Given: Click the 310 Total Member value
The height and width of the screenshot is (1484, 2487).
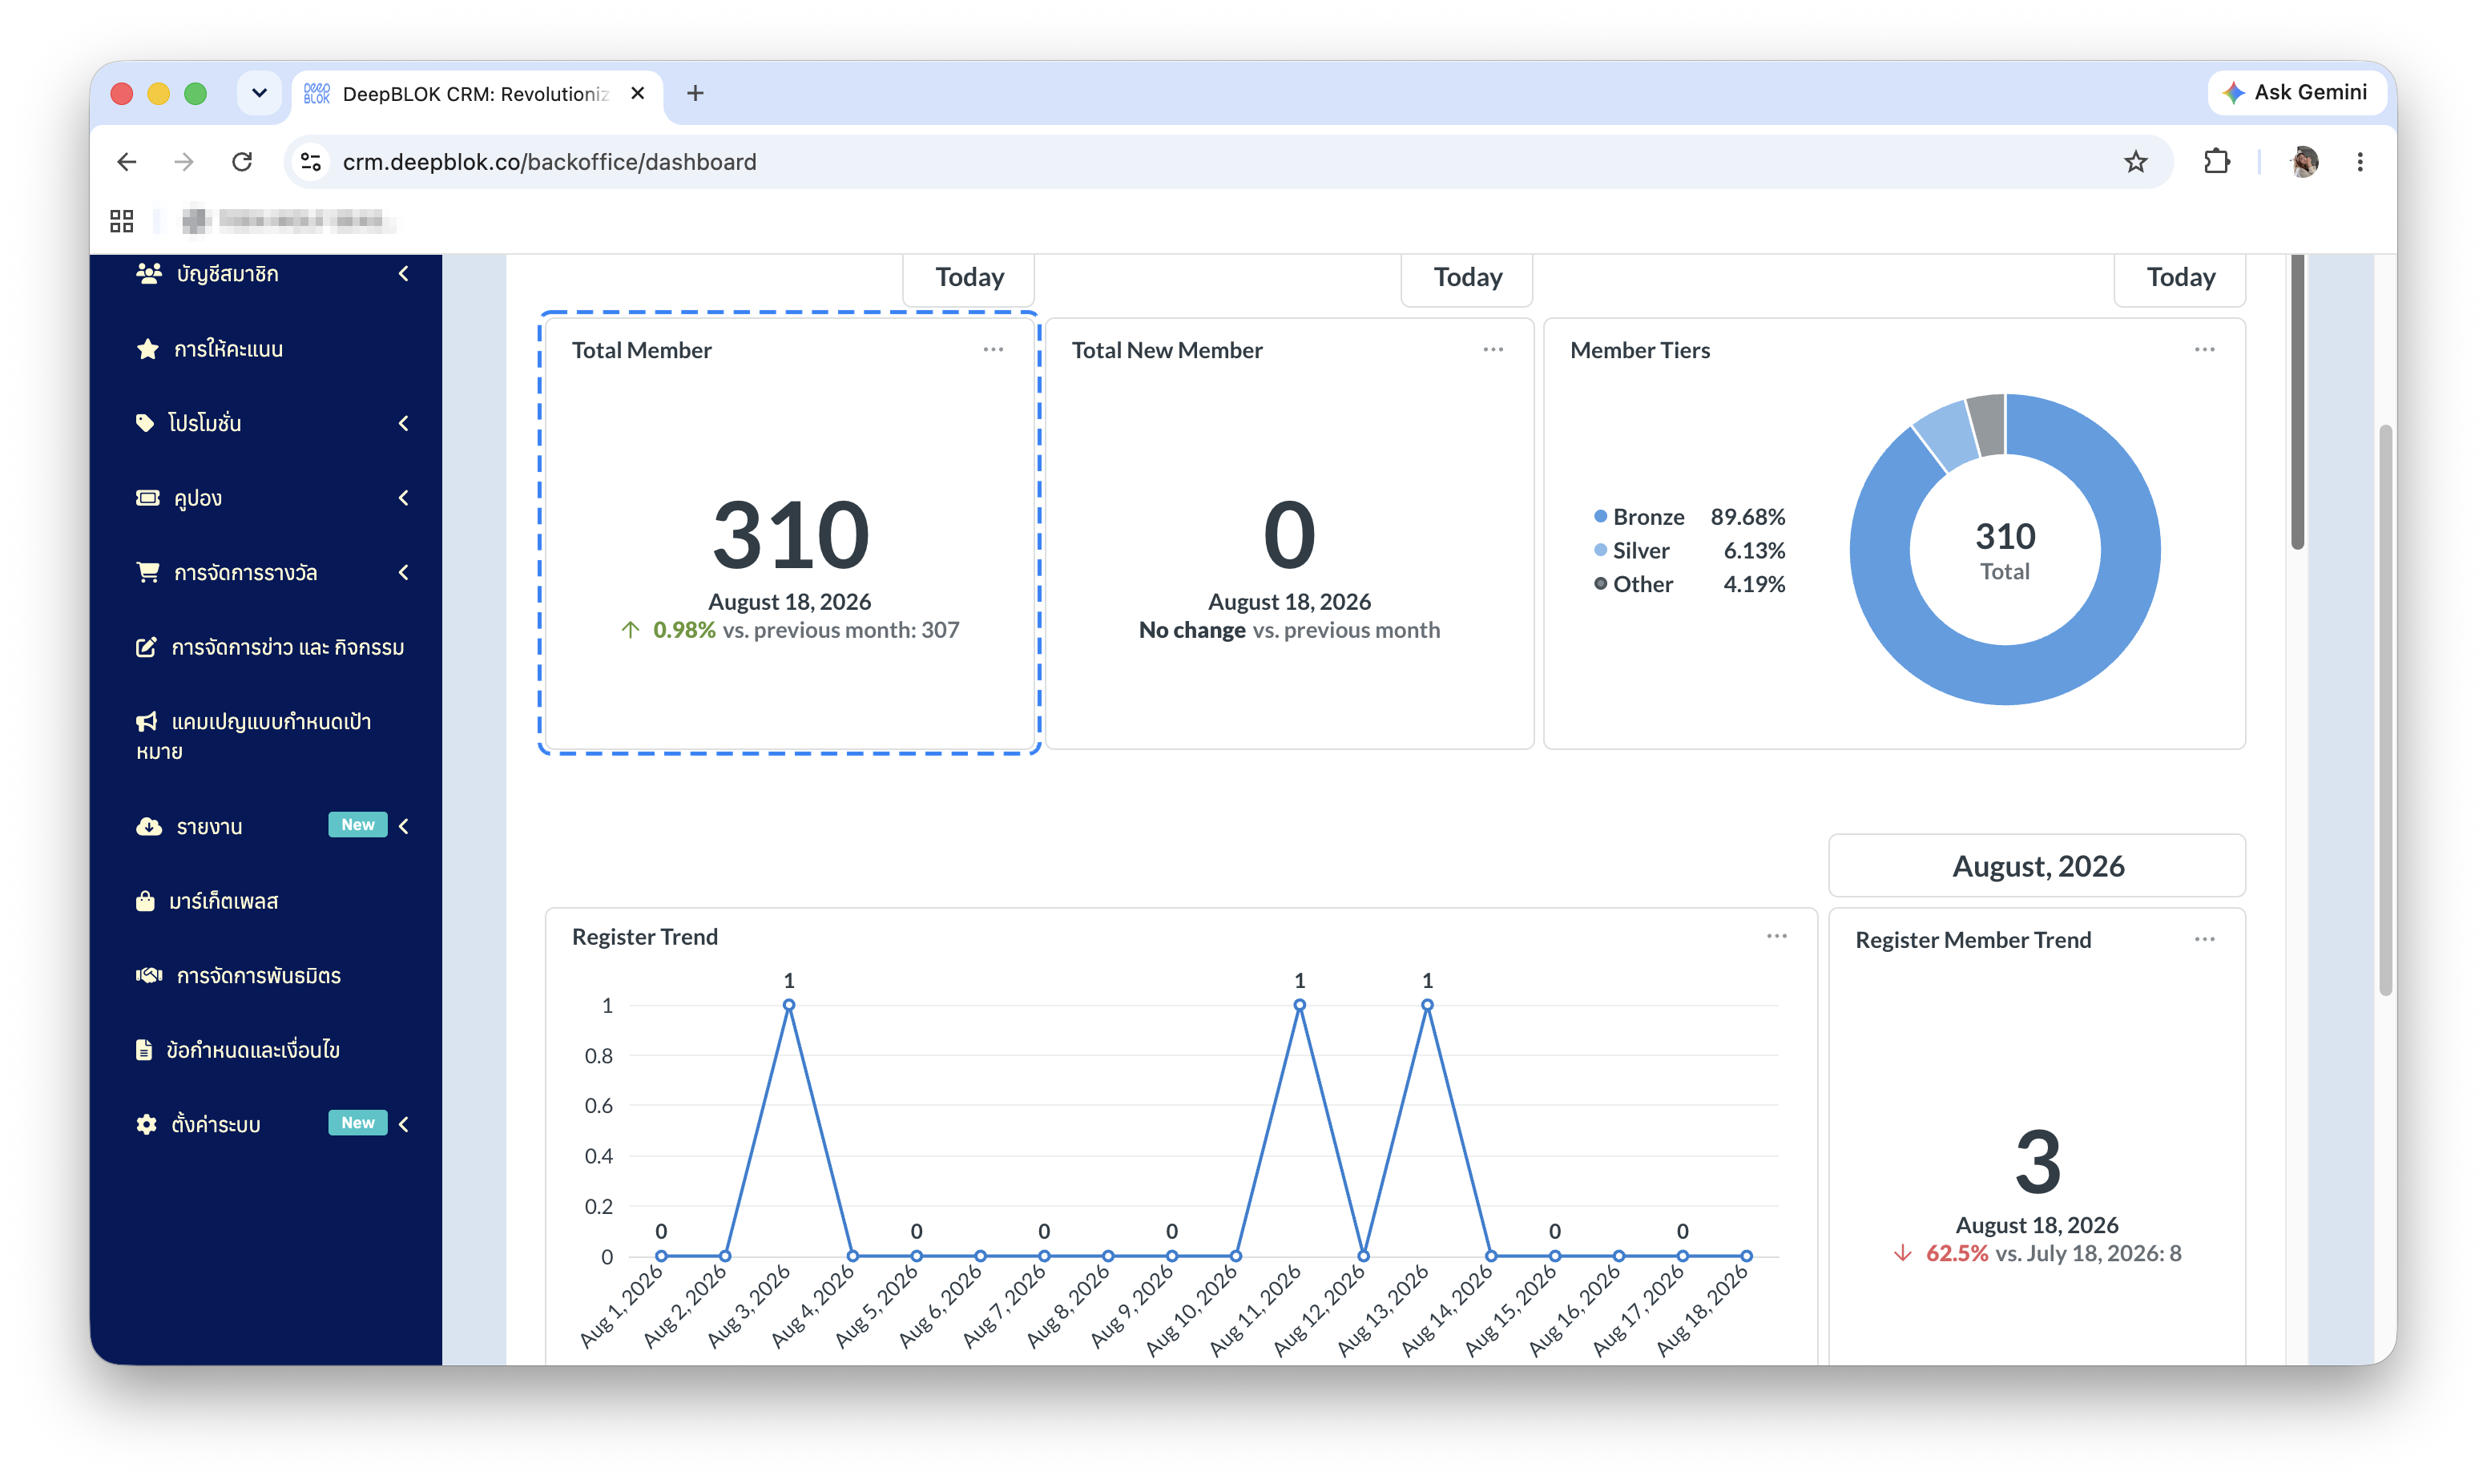Looking at the screenshot, I should click(x=791, y=536).
